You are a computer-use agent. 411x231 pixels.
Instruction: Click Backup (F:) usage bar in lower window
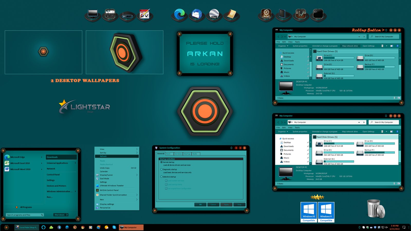coord(380,152)
